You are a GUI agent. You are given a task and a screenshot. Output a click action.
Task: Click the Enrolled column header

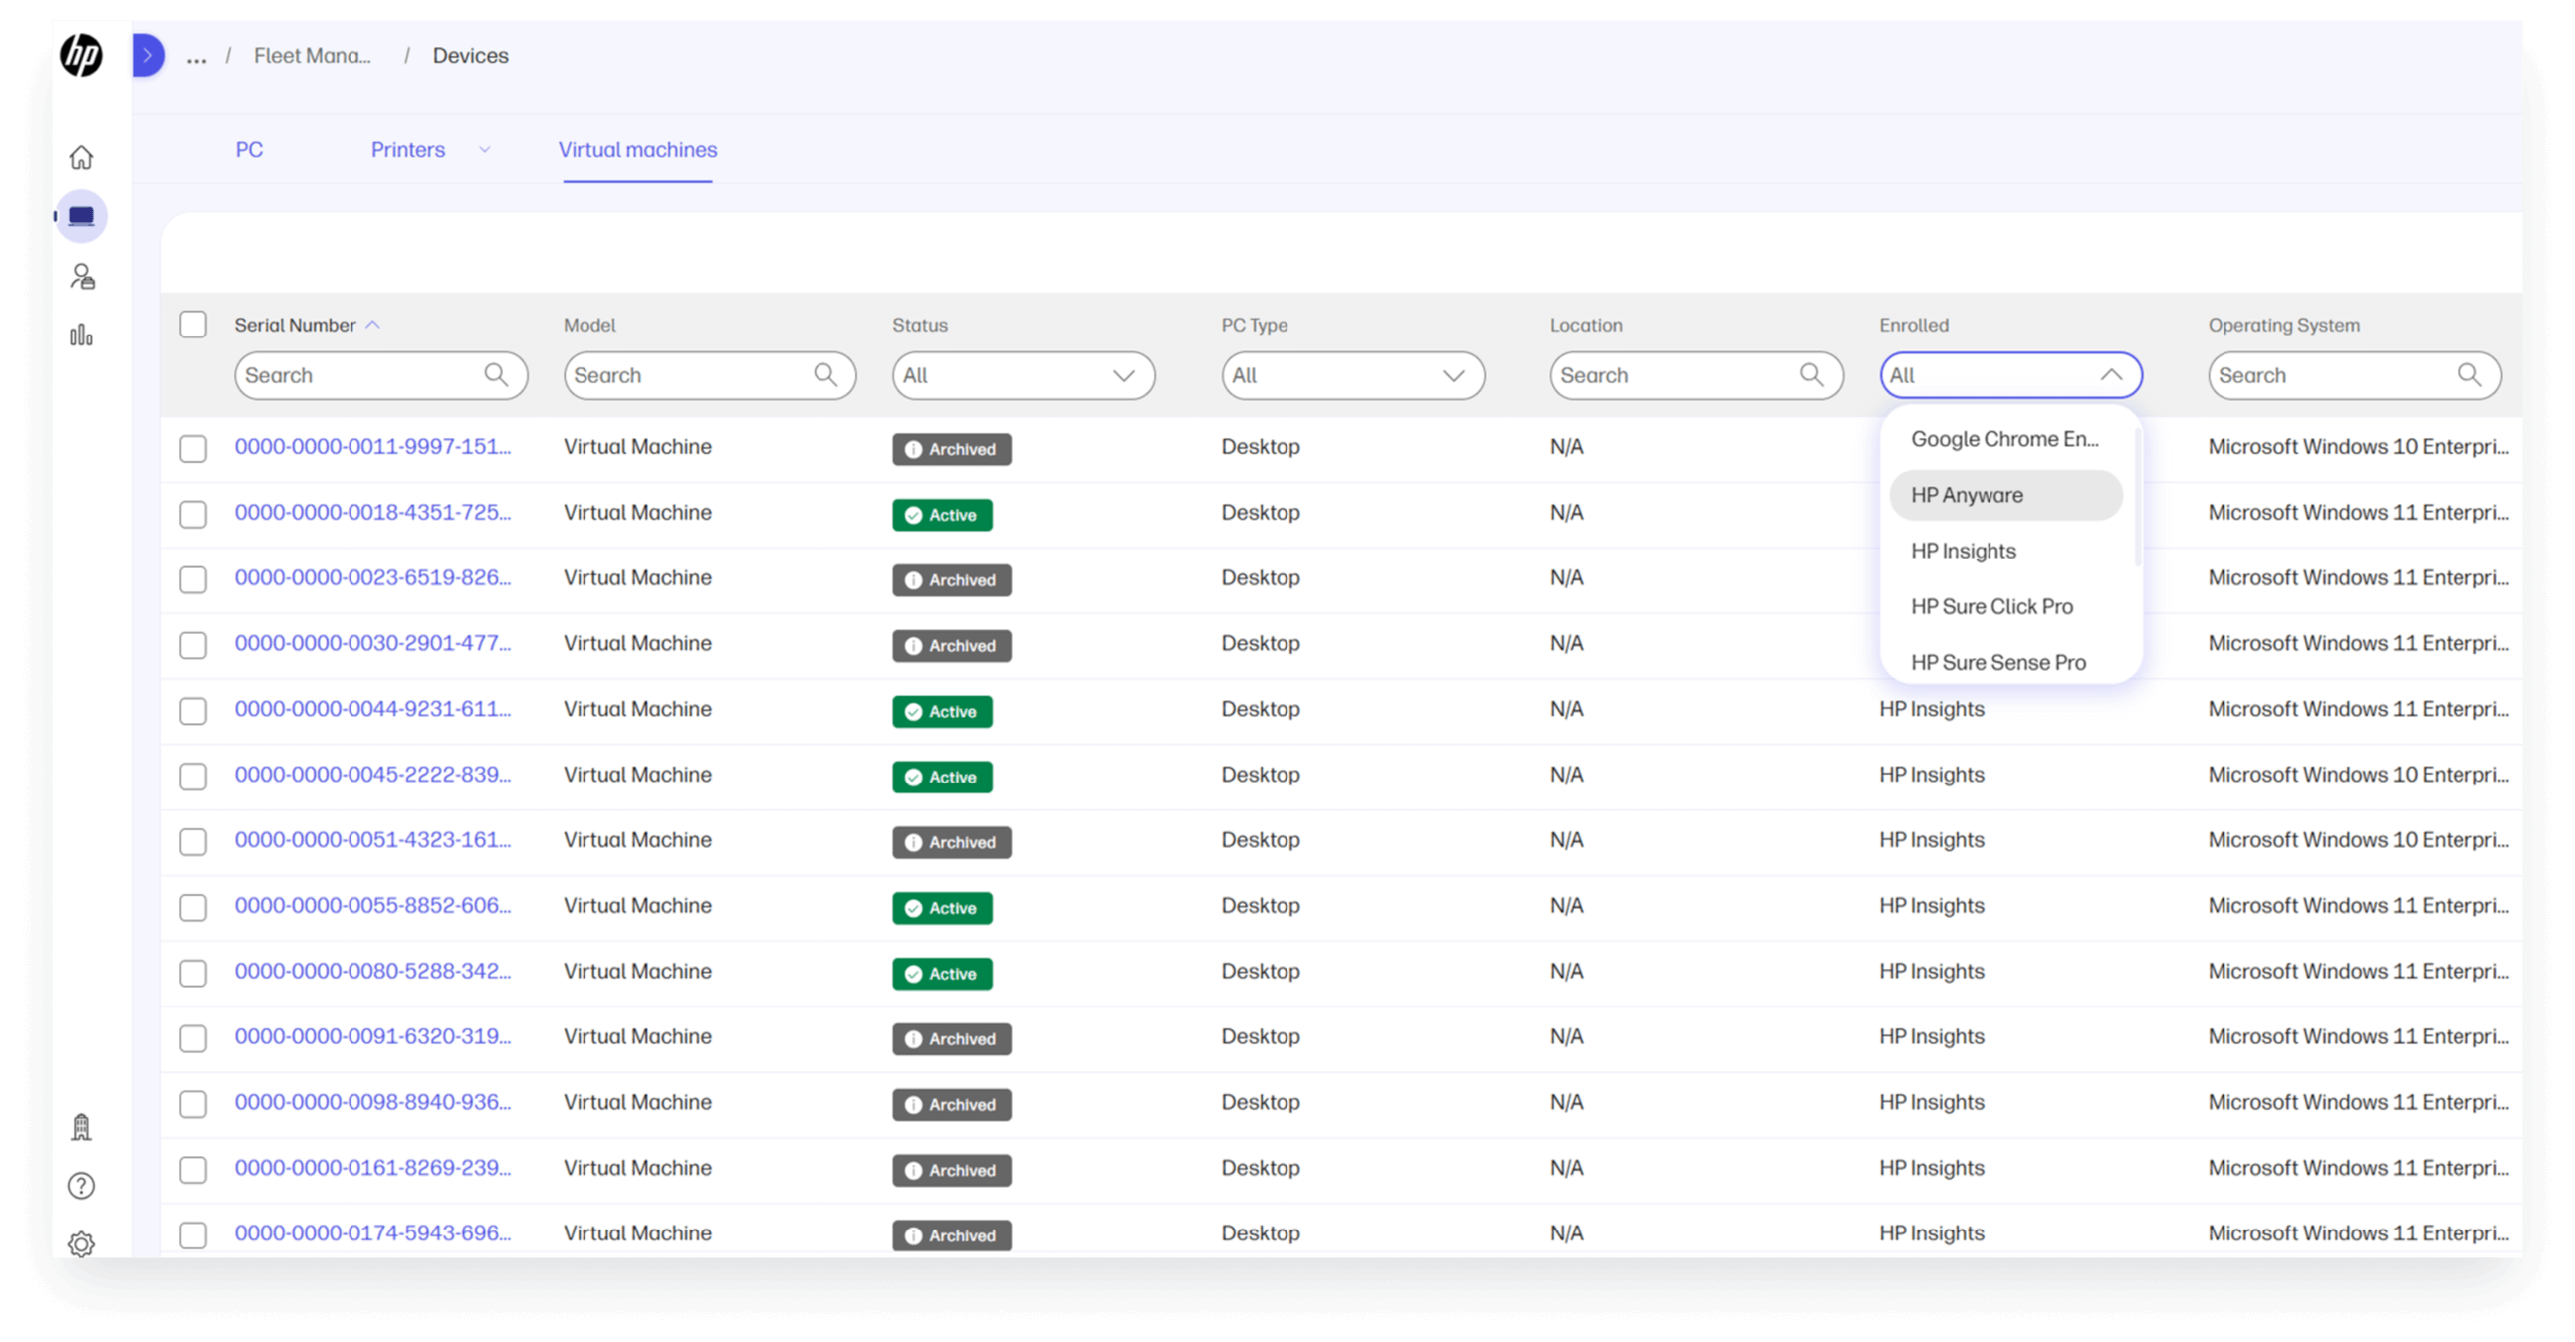pyautogui.click(x=1913, y=325)
